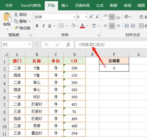This screenshot has width=147, height=137.
Task: Open the clipboard group dialog launcher
Action: tap(31, 35)
